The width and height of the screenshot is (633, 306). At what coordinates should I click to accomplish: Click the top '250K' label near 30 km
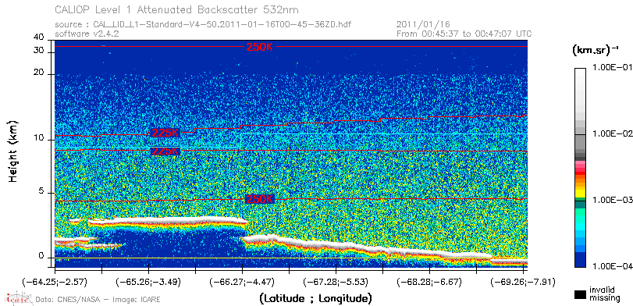(x=260, y=47)
